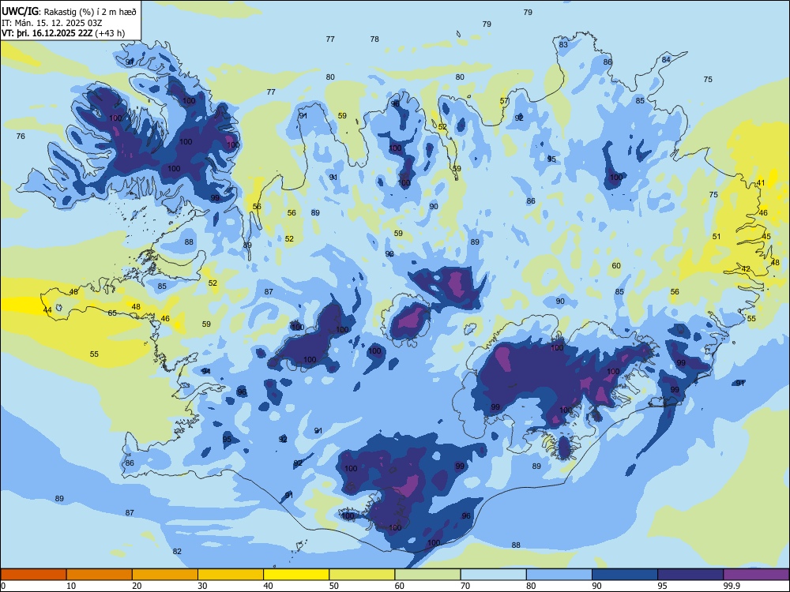Select the 'IT: Mán. 15. 12. 2025 03Z' line
790x592 pixels.
pyautogui.click(x=52, y=23)
